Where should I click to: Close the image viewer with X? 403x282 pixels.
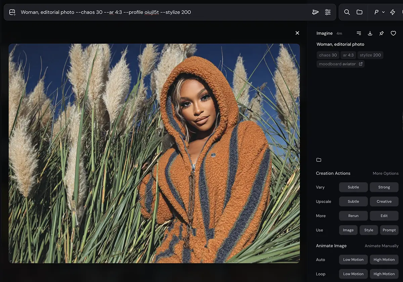297,33
